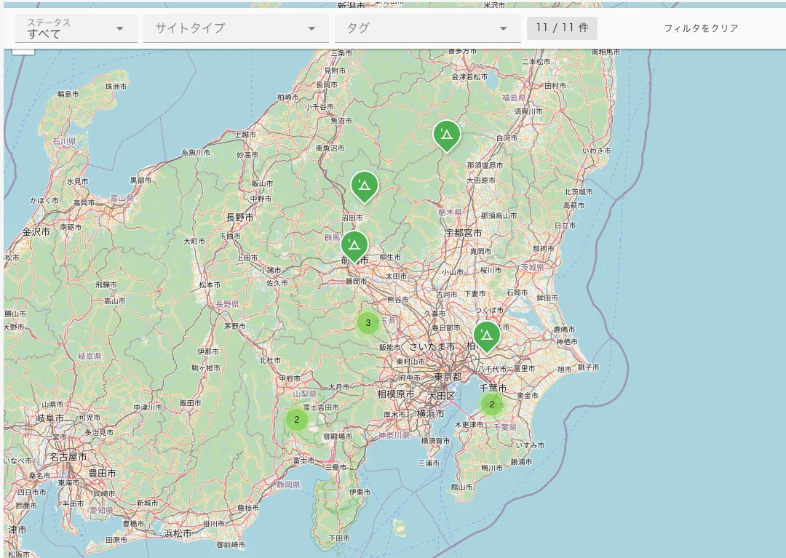Expand the タグ list via its caret arrow
786x558 pixels.
[503, 28]
